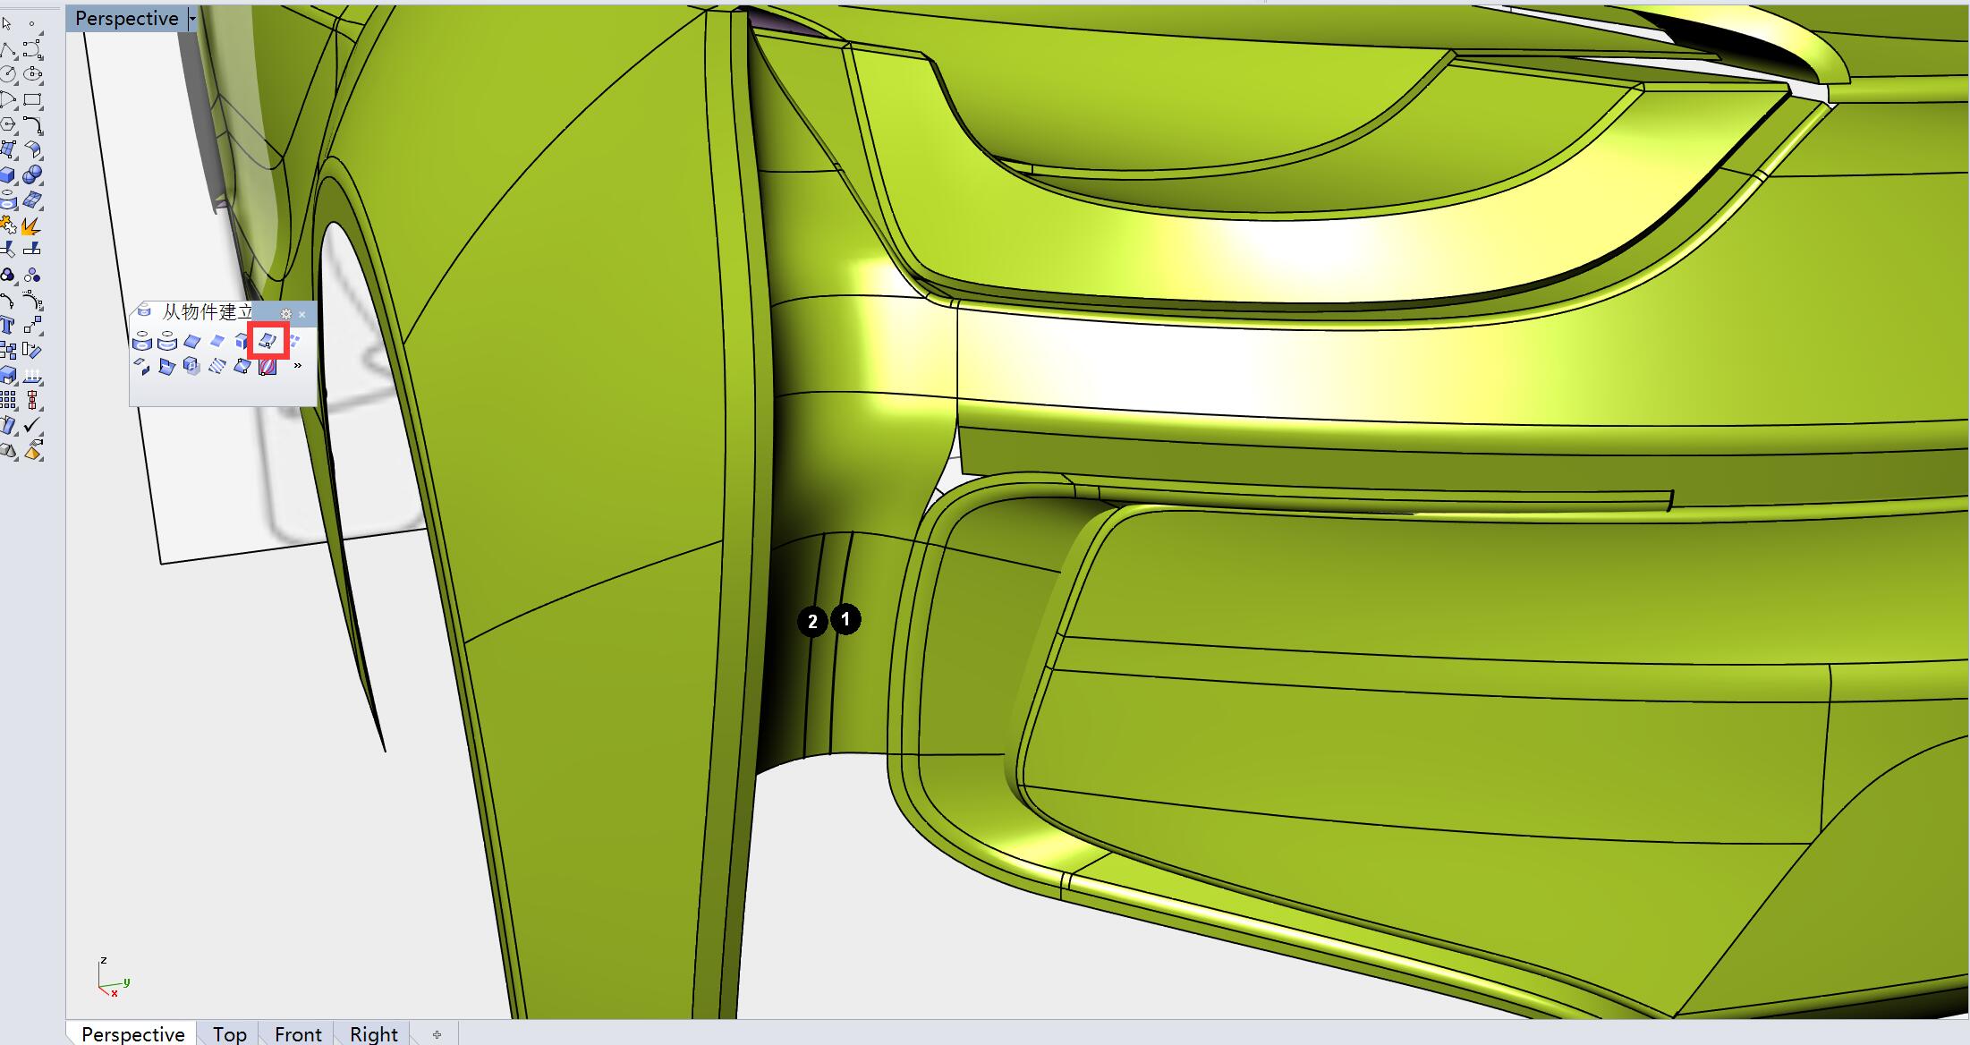Click the Perspective viewport title label
Image resolution: width=1970 pixels, height=1045 pixels.
pyautogui.click(x=127, y=18)
